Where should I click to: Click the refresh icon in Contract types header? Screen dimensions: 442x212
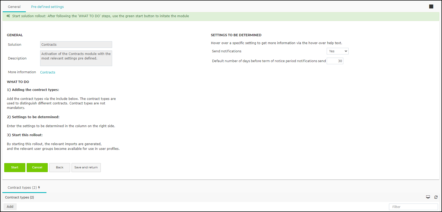point(436,197)
